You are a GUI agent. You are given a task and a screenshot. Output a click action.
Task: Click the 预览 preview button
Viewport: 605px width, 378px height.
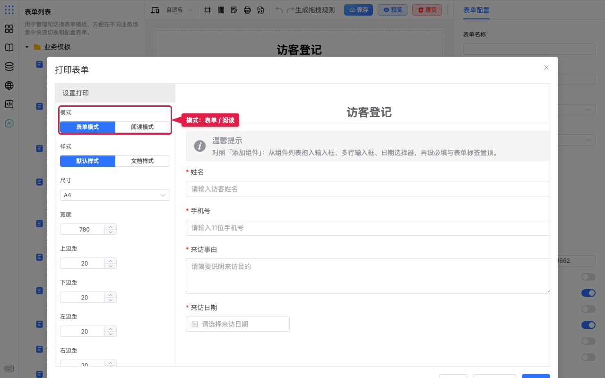click(x=392, y=10)
